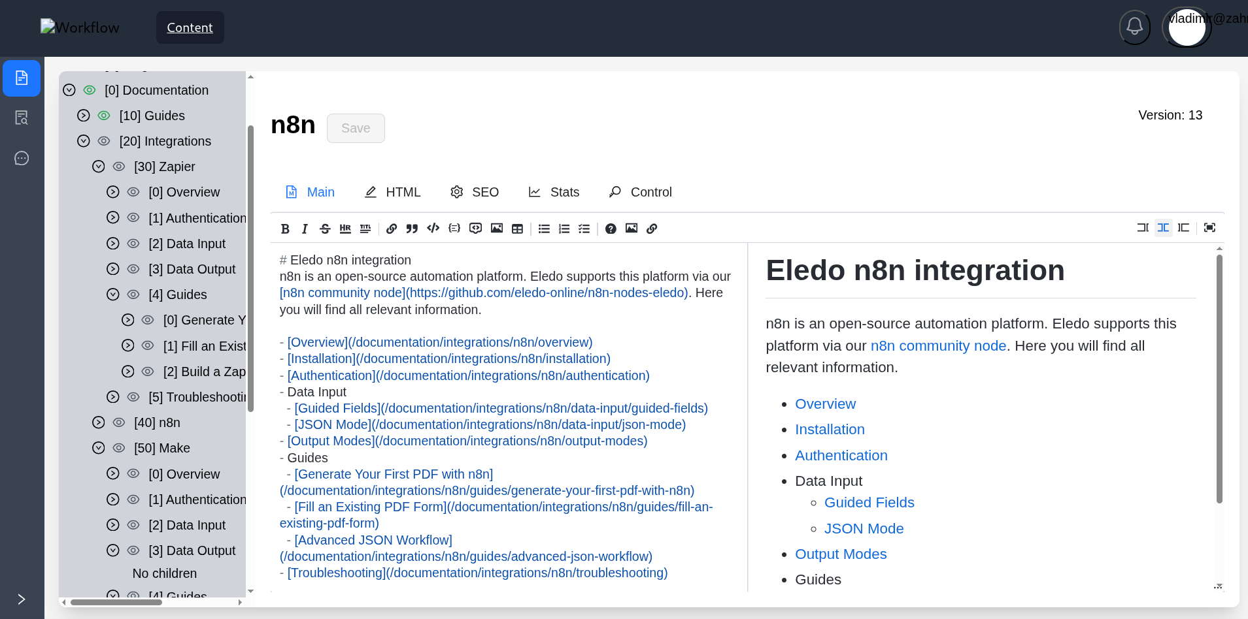Open search document icon in sidebar
1248x619 pixels.
coord(22,118)
